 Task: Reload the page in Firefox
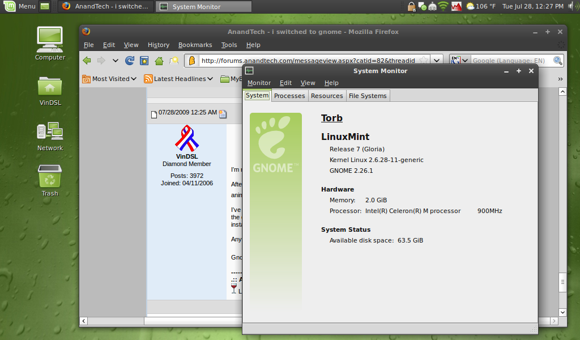pyautogui.click(x=130, y=61)
